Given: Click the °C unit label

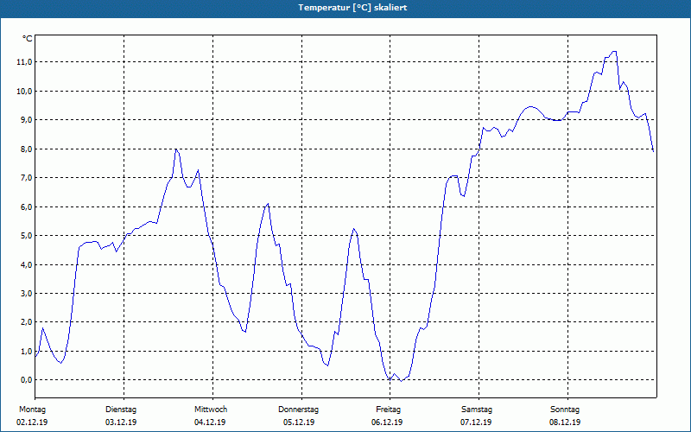Looking at the screenshot, I should (x=27, y=39).
